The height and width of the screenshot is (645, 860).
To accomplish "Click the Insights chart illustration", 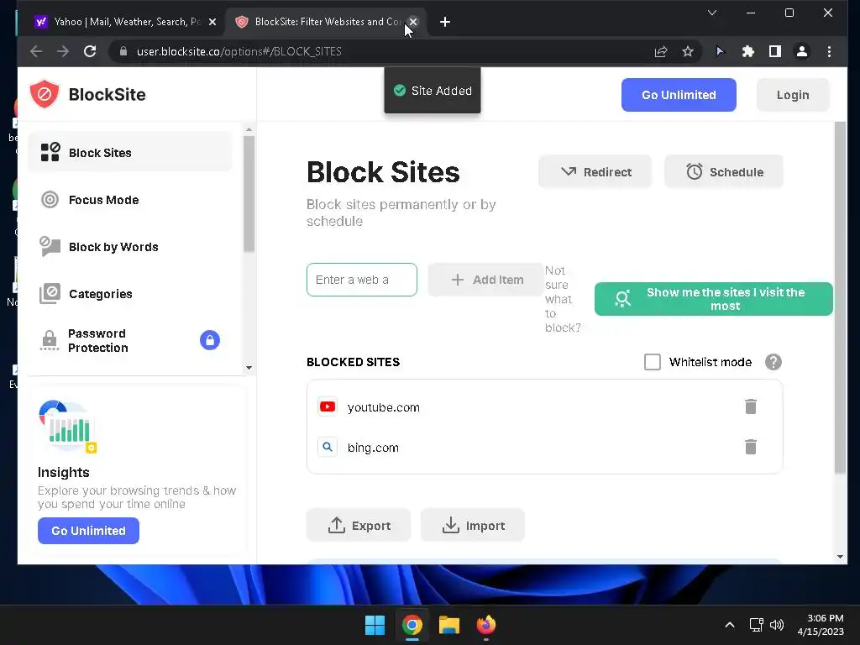I will click(x=67, y=427).
